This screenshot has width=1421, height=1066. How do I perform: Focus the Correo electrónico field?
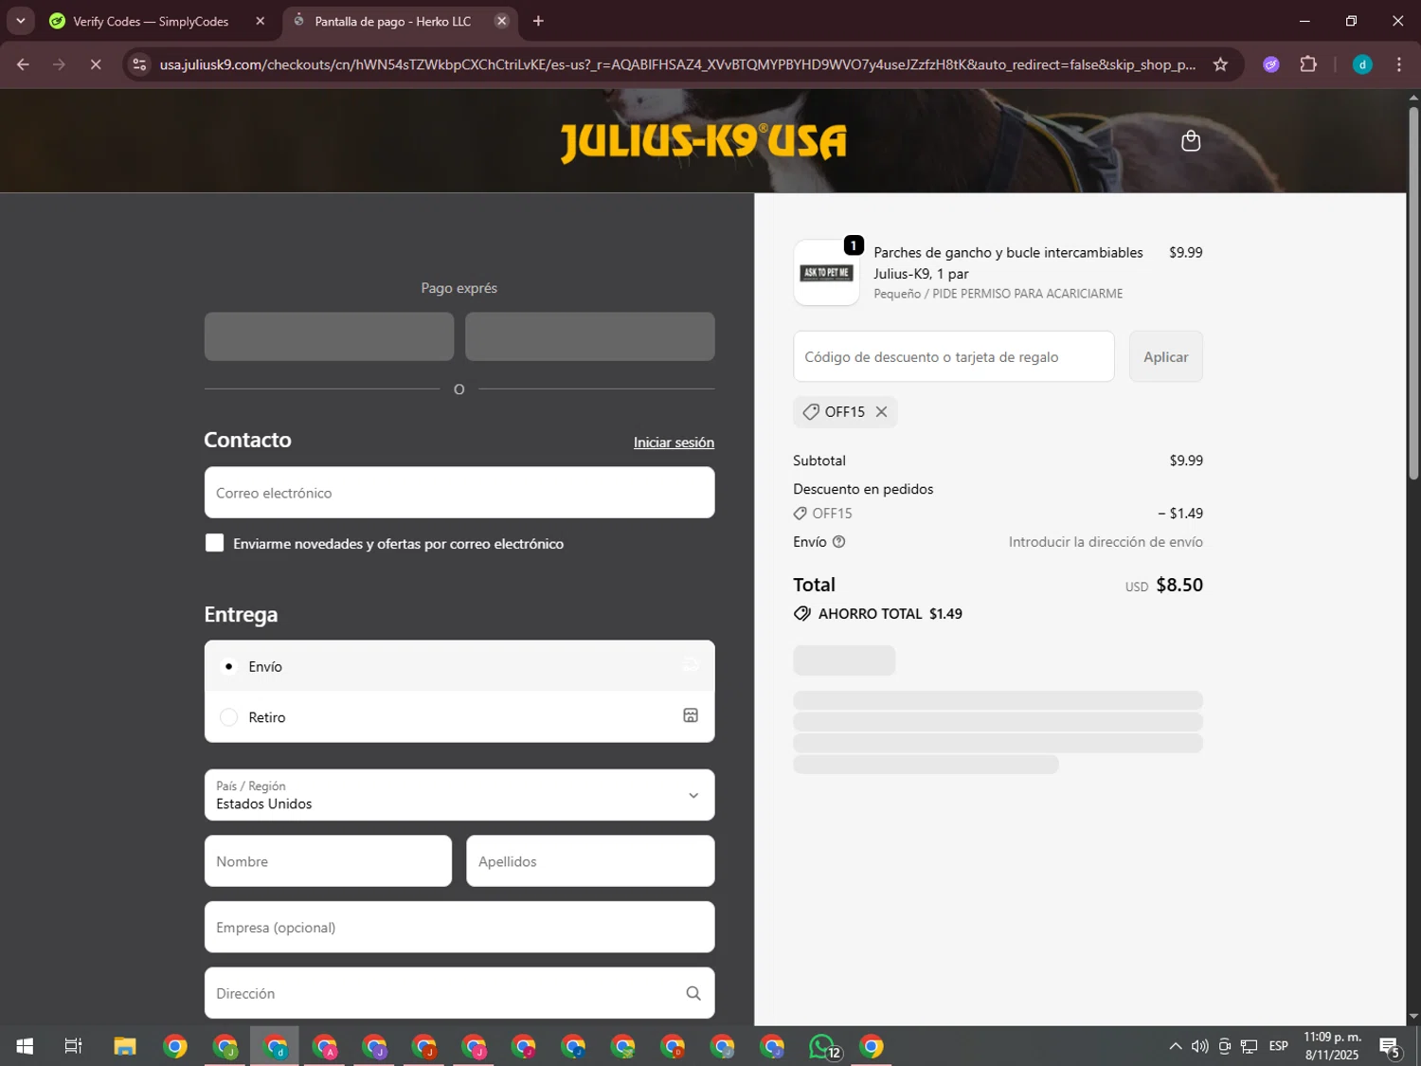click(x=459, y=493)
